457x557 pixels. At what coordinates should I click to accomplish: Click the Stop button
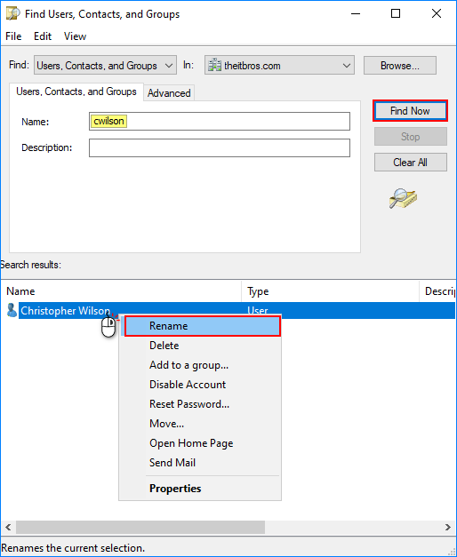click(411, 137)
